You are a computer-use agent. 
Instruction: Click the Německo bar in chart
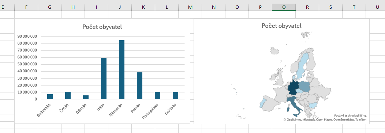(122, 69)
